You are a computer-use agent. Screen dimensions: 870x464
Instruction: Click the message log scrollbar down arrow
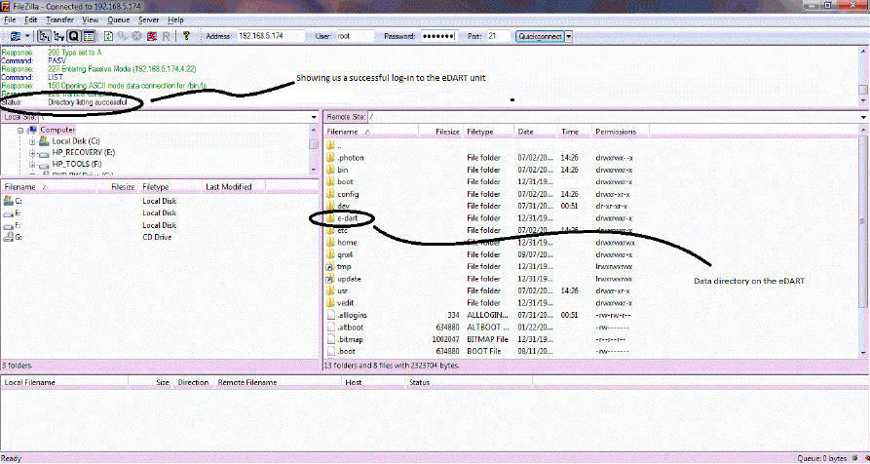point(864,100)
